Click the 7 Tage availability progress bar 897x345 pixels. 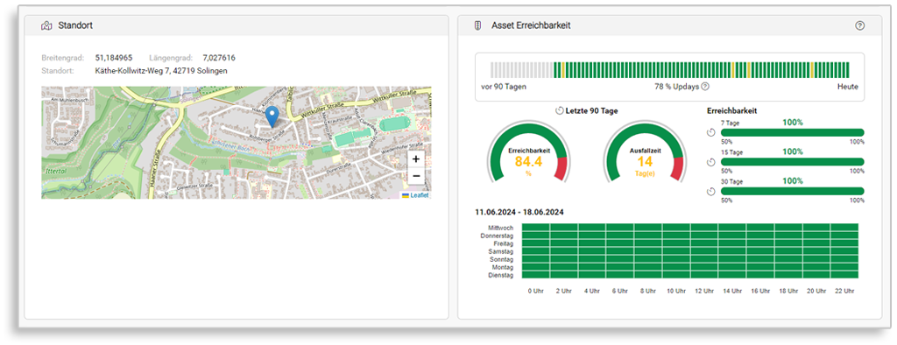coord(792,132)
